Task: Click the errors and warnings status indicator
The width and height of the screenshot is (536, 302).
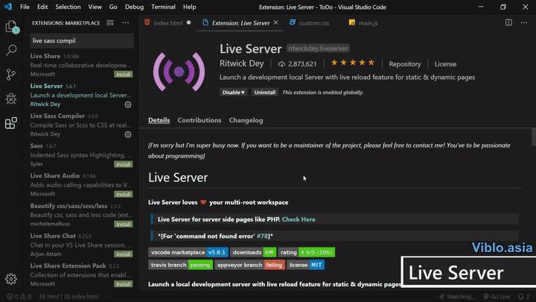Action: (x=19, y=297)
